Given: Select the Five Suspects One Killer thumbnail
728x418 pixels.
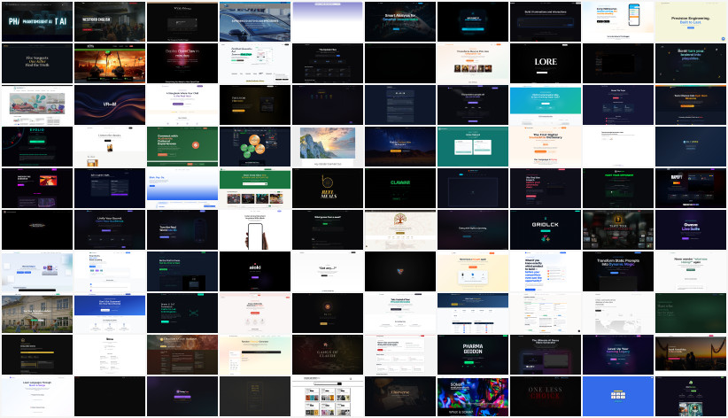Looking at the screenshot, I should 37,63.
